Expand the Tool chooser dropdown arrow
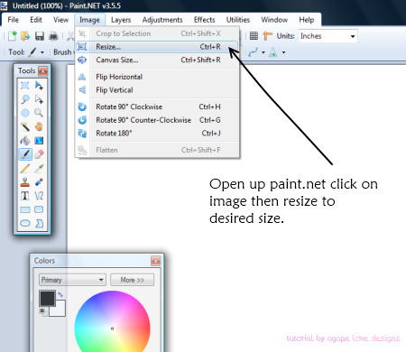This screenshot has width=406, height=352. [x=42, y=52]
